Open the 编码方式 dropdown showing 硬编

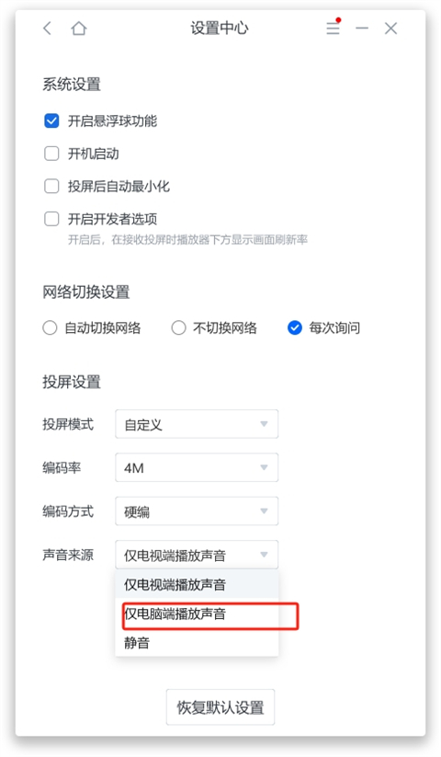tap(197, 511)
